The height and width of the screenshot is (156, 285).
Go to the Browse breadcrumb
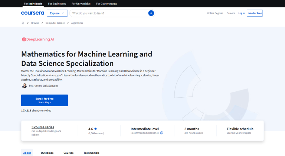[x=35, y=23]
